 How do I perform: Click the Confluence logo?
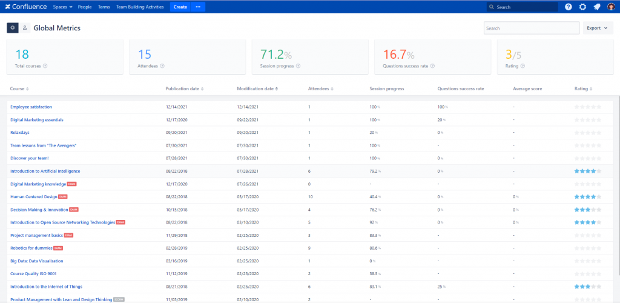click(x=25, y=7)
